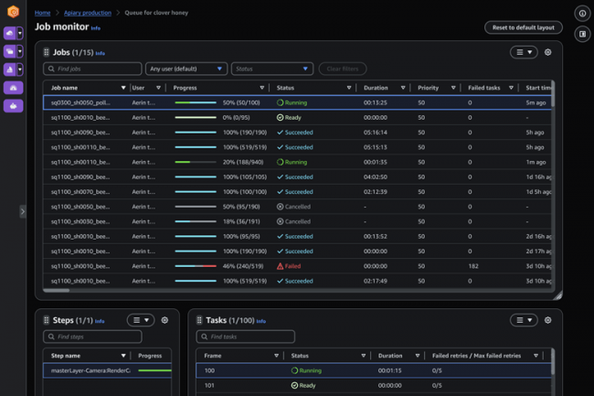The width and height of the screenshot is (594, 396).
Task: Click the Find tasks search field
Action: pyautogui.click(x=245, y=337)
